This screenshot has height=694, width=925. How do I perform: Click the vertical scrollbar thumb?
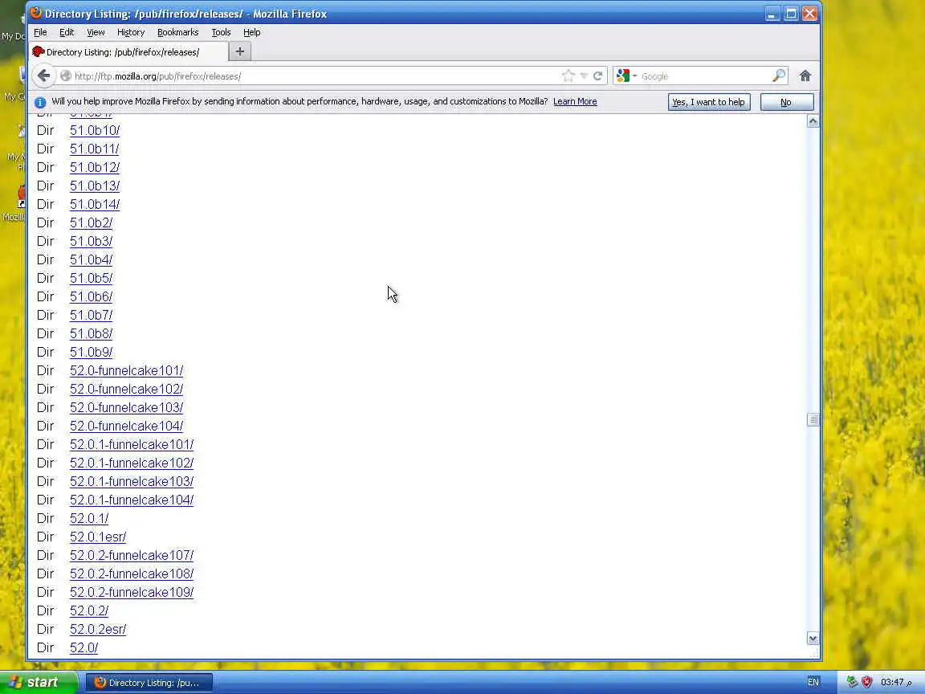click(x=813, y=419)
